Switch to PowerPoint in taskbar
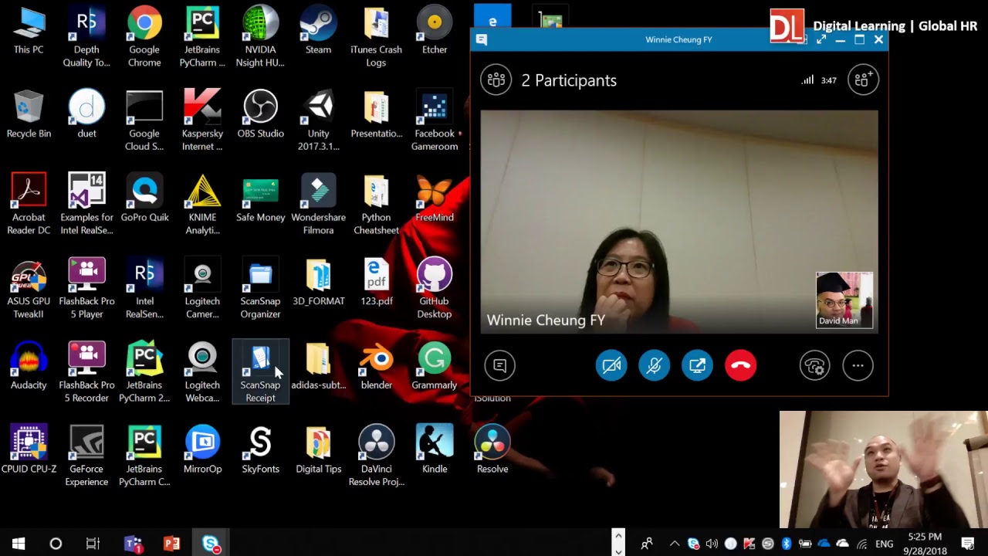The height and width of the screenshot is (556, 988). coord(172,544)
